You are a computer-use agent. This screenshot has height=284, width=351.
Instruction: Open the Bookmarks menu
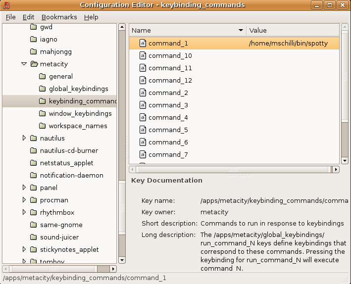point(59,17)
